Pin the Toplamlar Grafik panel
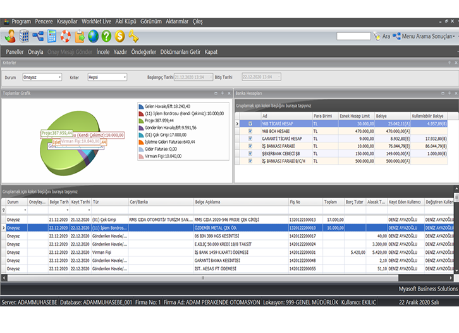This screenshot has height=333, width=459. click(x=223, y=93)
